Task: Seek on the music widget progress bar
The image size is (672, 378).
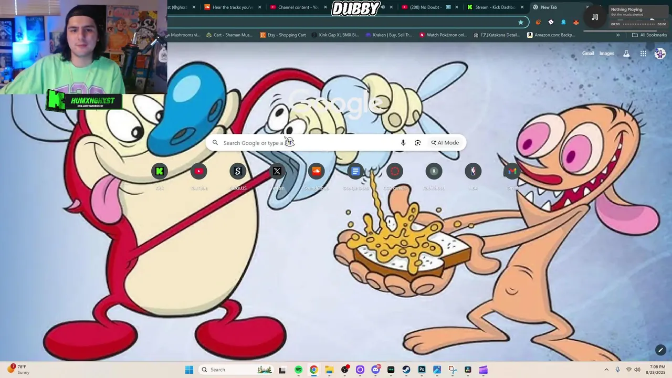Action: point(638,24)
